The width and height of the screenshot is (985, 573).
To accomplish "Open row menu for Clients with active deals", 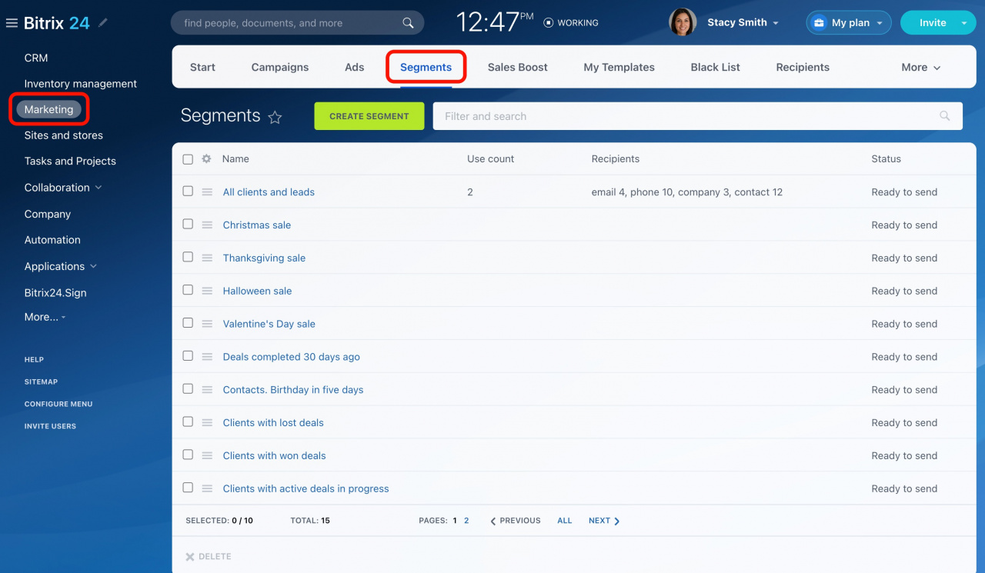I will (x=207, y=489).
